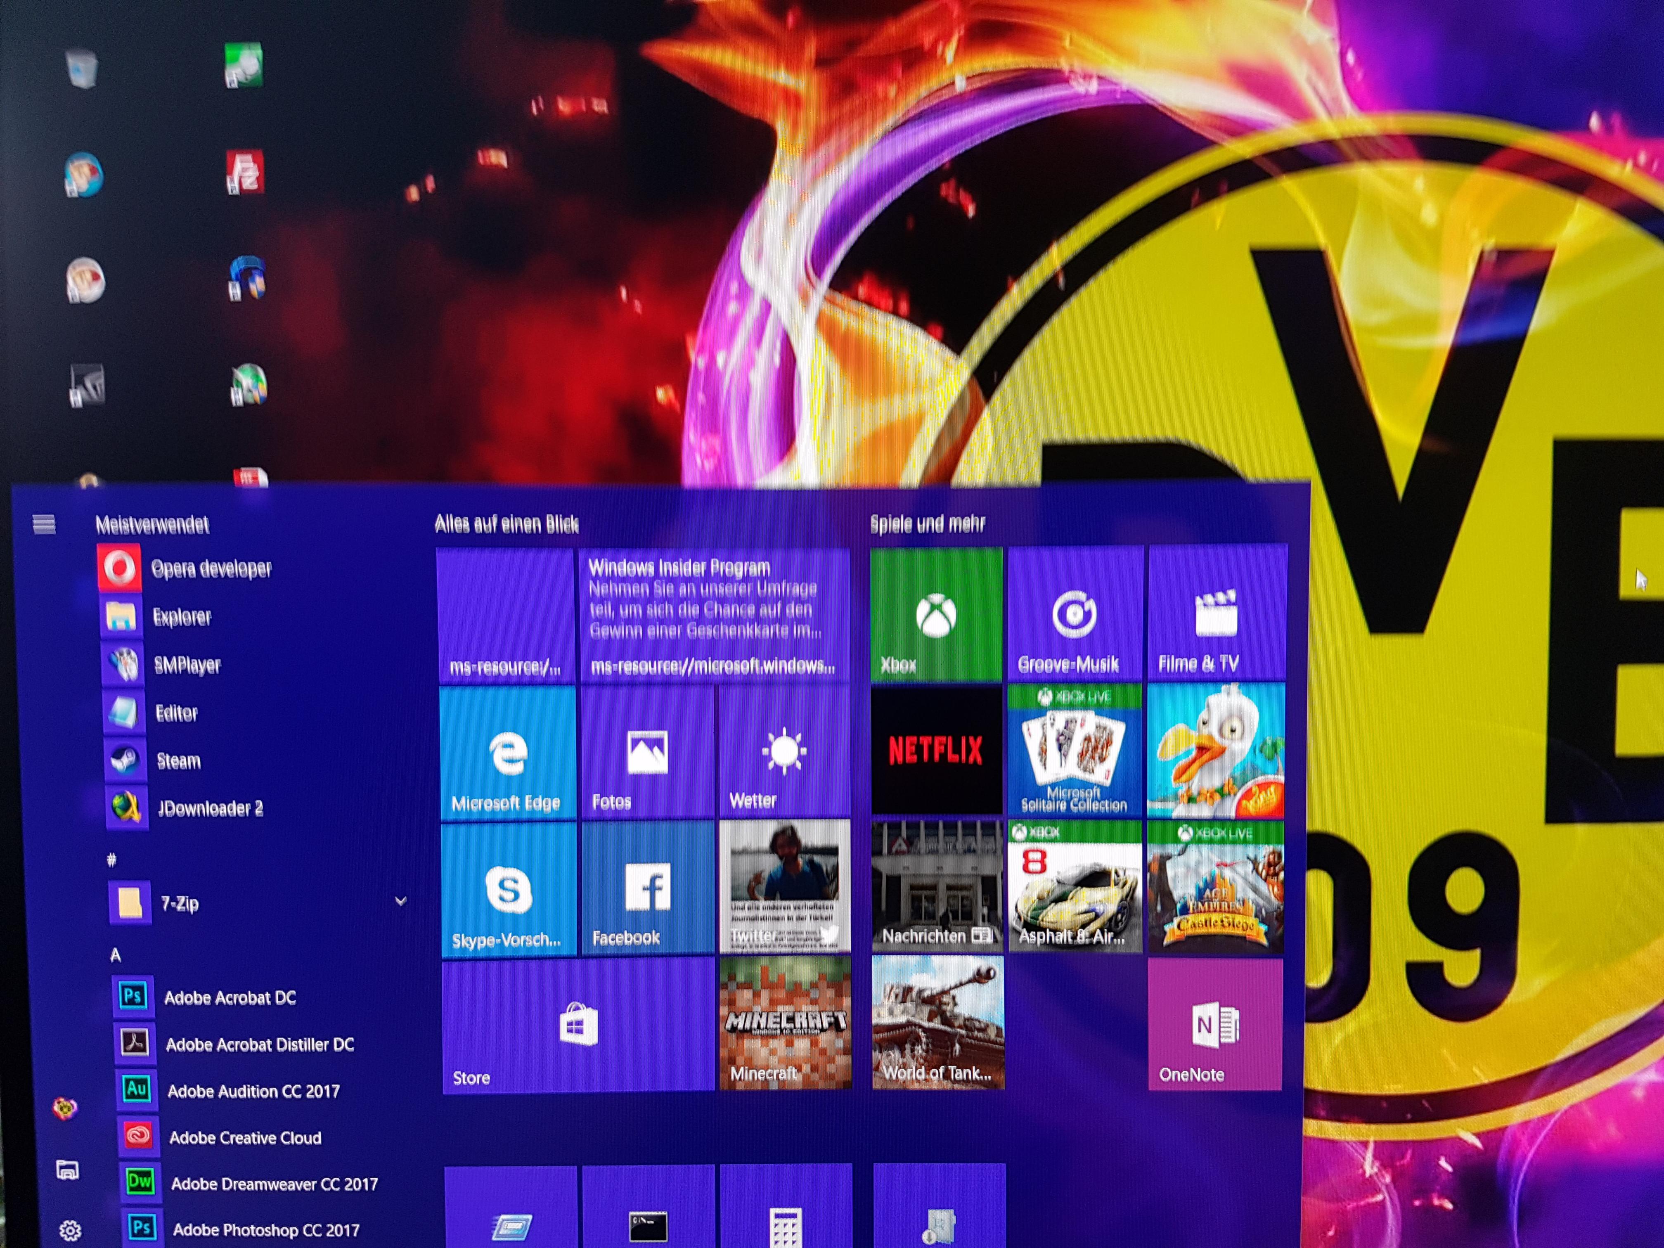This screenshot has height=1248, width=1664.
Task: Open the OneNote tile
Action: (x=1214, y=1025)
